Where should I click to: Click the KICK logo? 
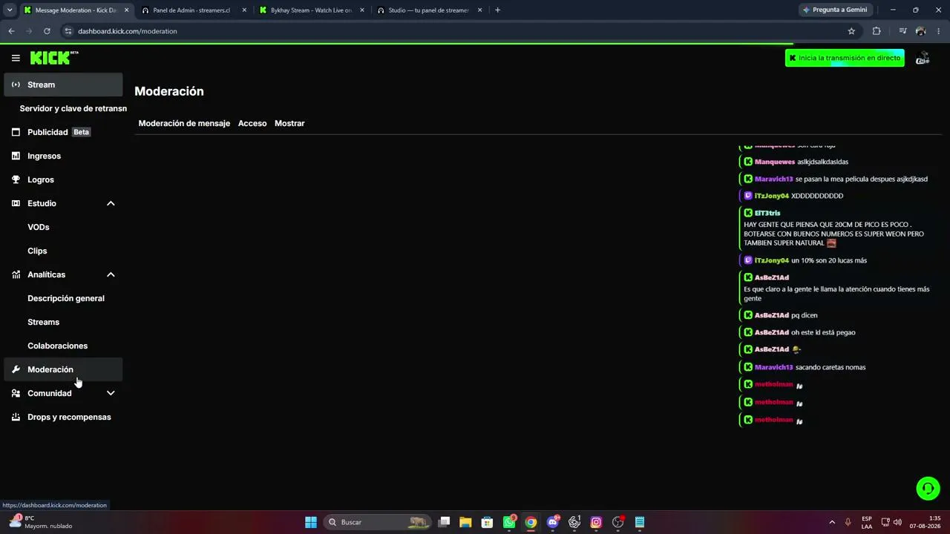point(54,58)
